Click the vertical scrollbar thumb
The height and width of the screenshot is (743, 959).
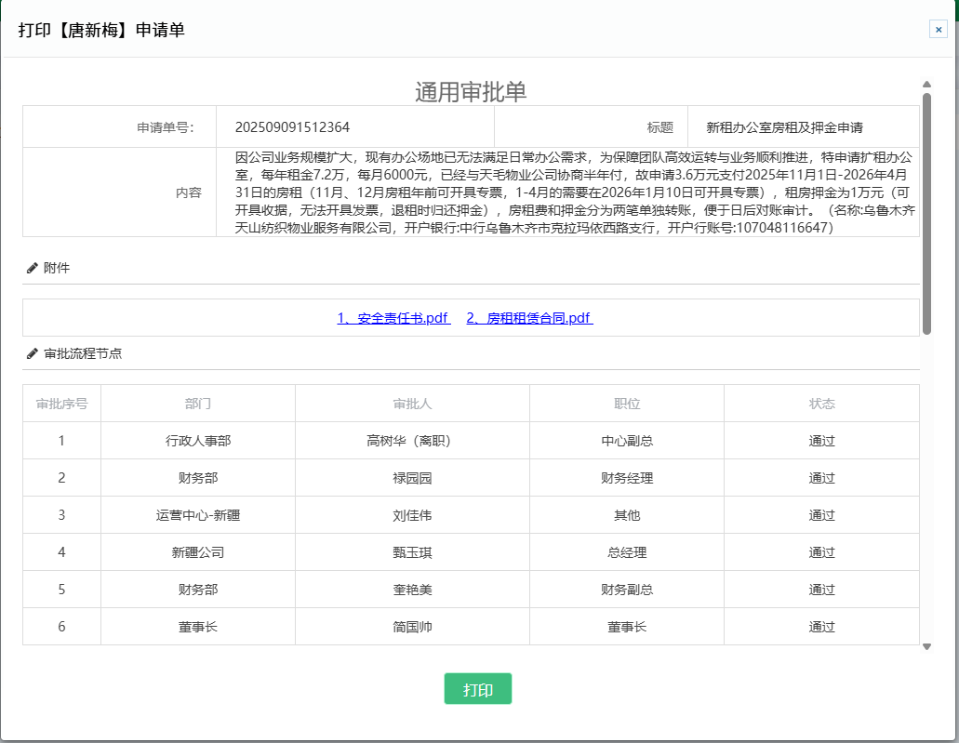926,212
